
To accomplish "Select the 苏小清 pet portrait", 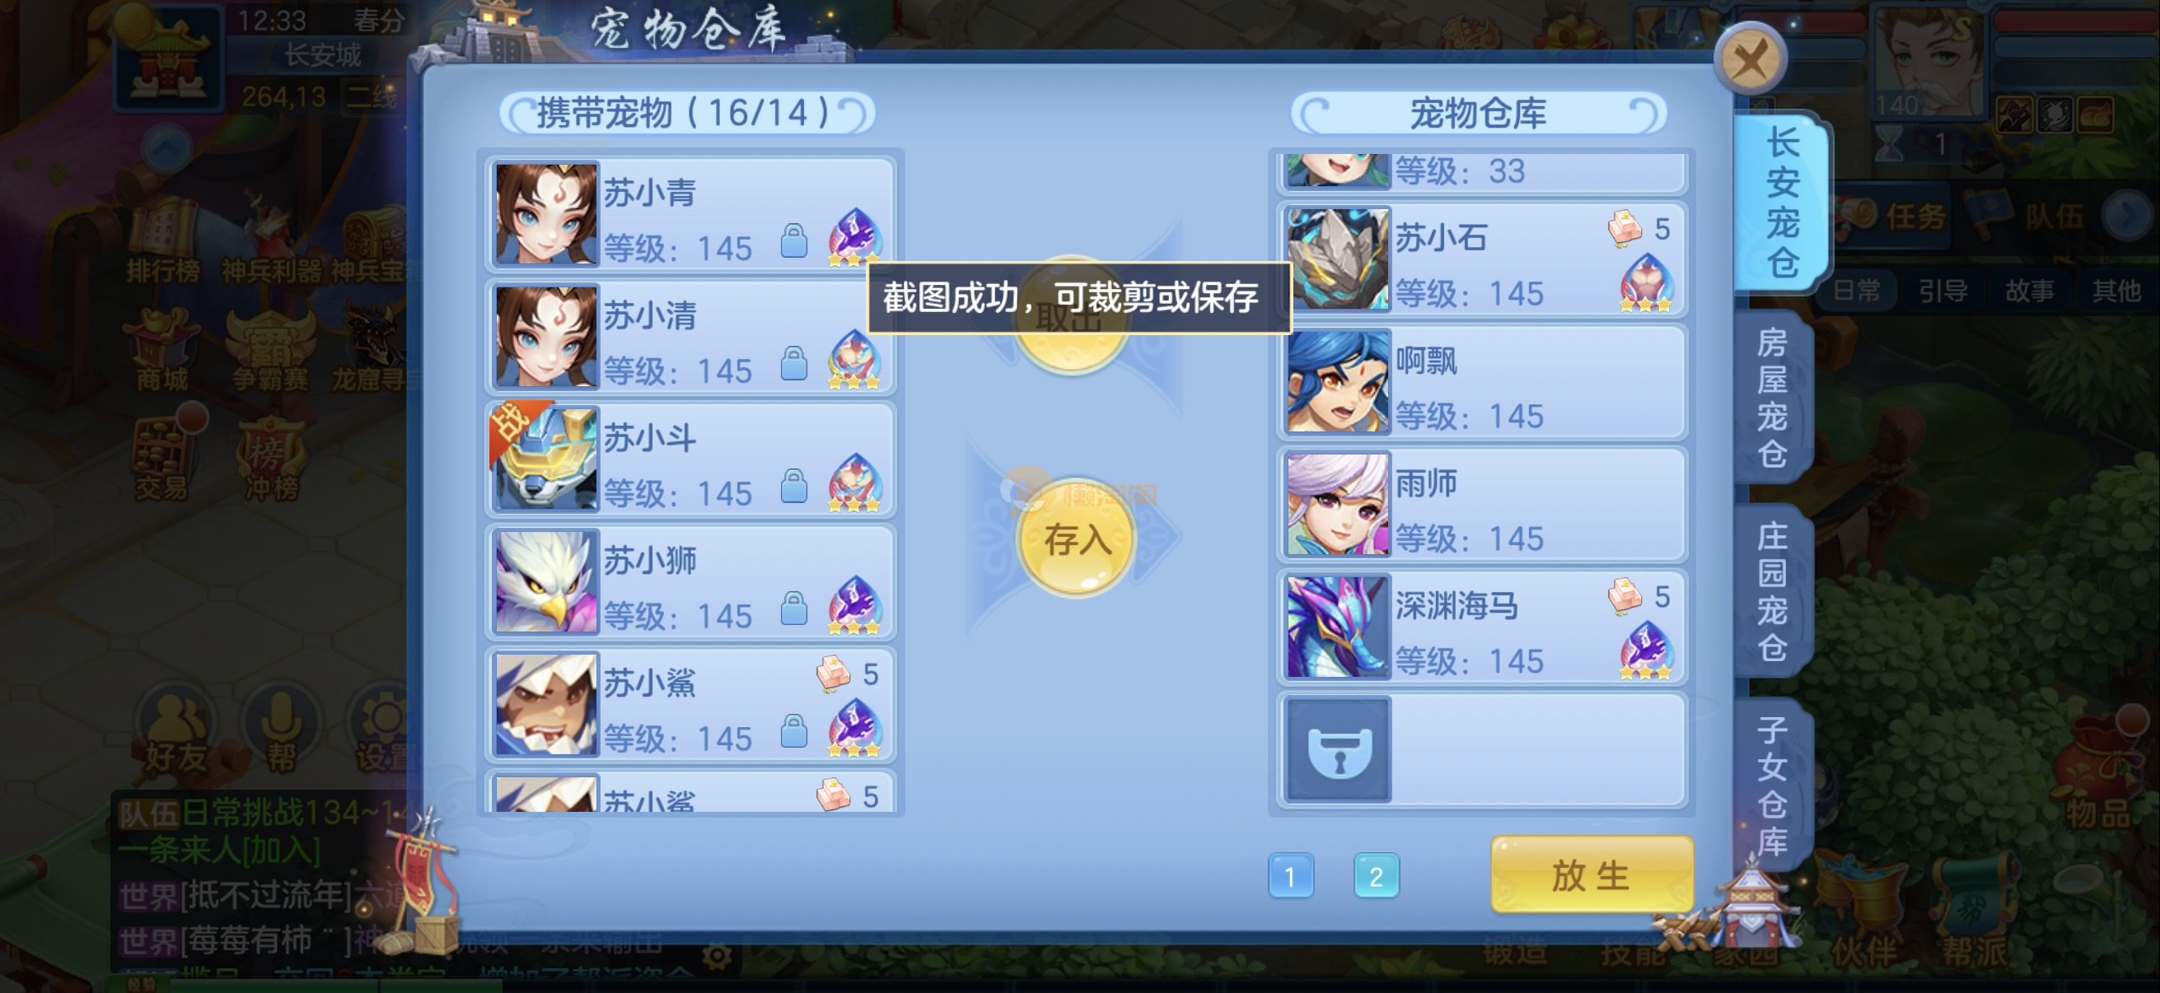I will [x=546, y=337].
